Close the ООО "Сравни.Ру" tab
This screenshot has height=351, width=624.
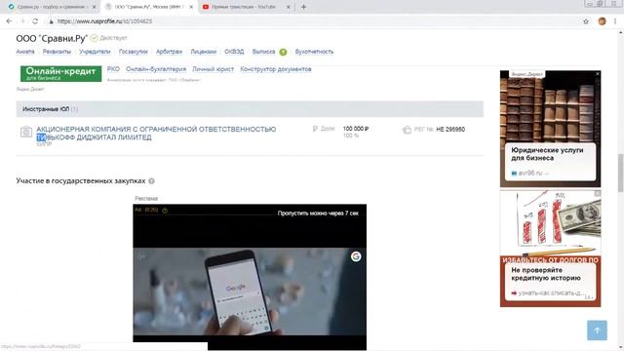[191, 7]
